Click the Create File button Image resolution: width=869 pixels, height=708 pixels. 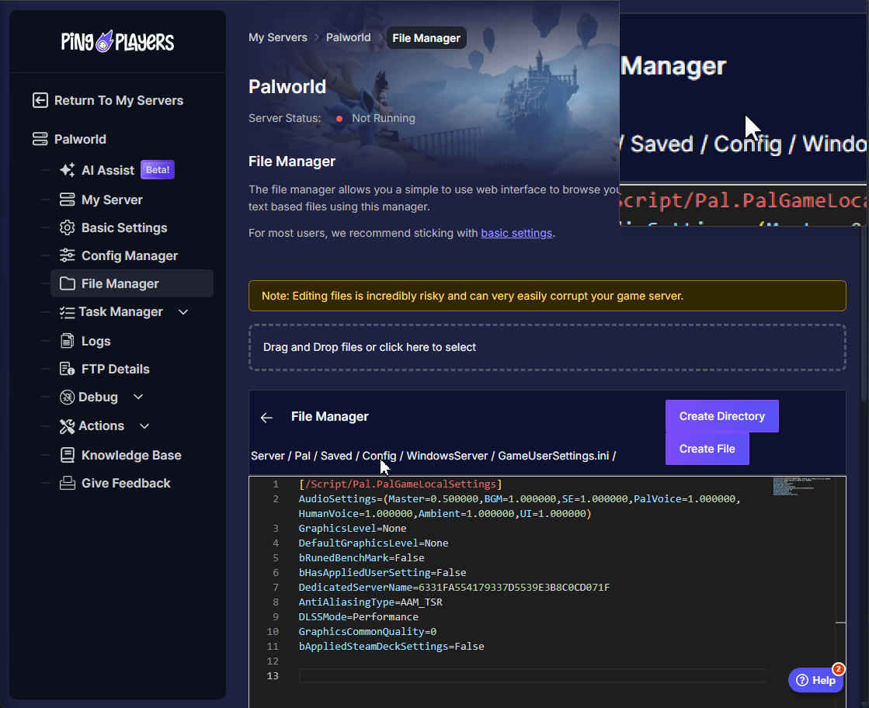pyautogui.click(x=707, y=449)
